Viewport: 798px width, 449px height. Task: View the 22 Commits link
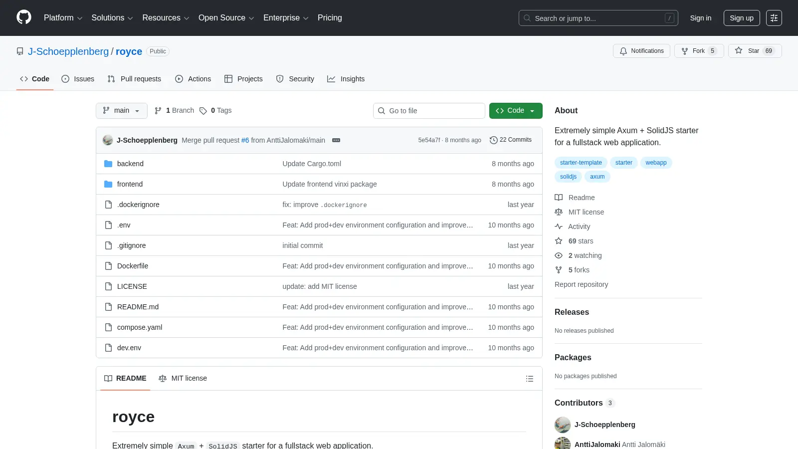[511, 140]
